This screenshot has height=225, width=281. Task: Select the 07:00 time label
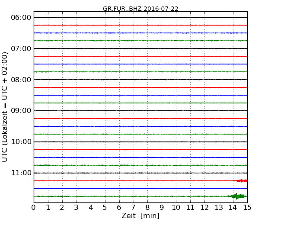(x=21, y=48)
